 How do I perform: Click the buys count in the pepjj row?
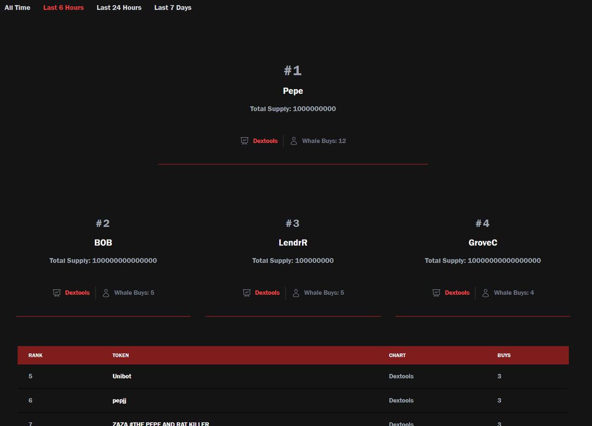pyautogui.click(x=499, y=400)
